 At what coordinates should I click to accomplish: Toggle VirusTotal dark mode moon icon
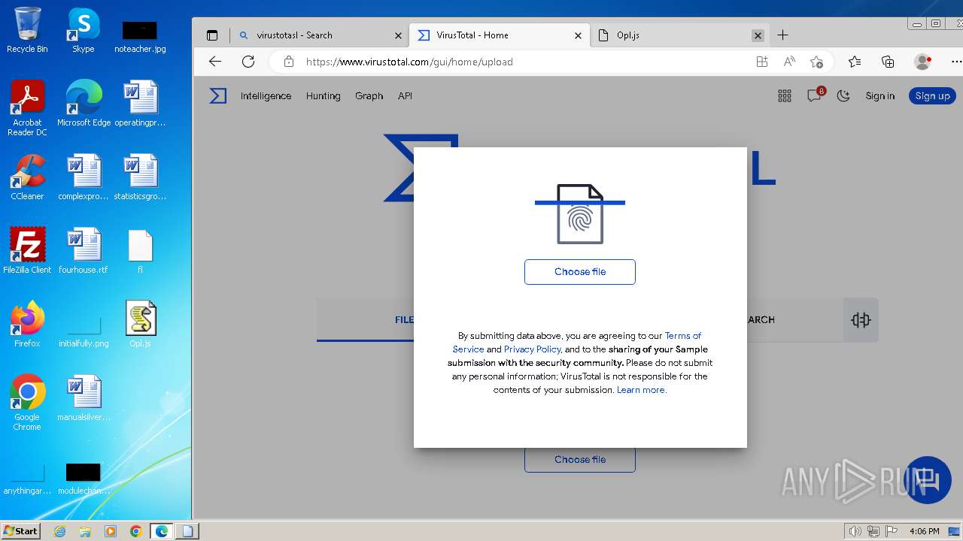[843, 95]
